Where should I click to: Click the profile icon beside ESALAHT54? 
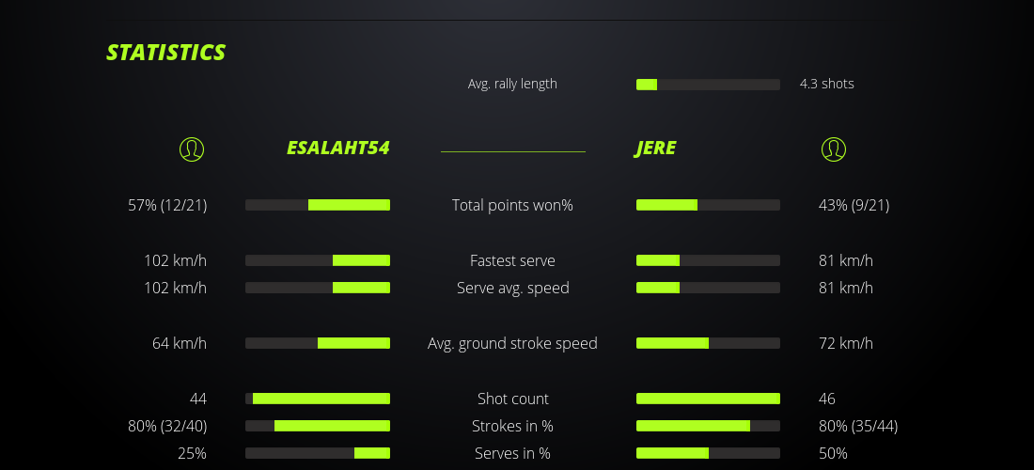pyautogui.click(x=191, y=149)
